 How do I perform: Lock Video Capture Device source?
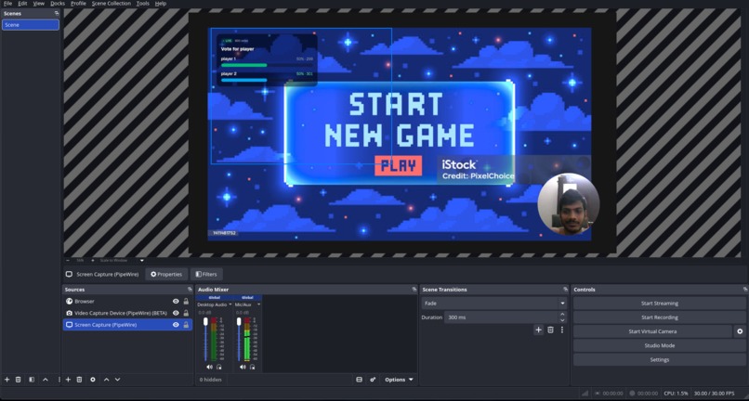(x=186, y=313)
